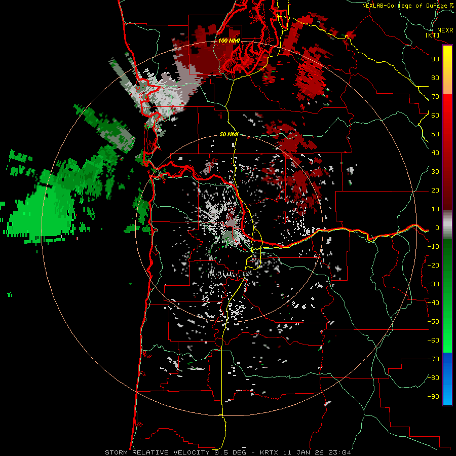Click the 0 value on the velocity scale
The image size is (456, 456).
click(x=437, y=227)
